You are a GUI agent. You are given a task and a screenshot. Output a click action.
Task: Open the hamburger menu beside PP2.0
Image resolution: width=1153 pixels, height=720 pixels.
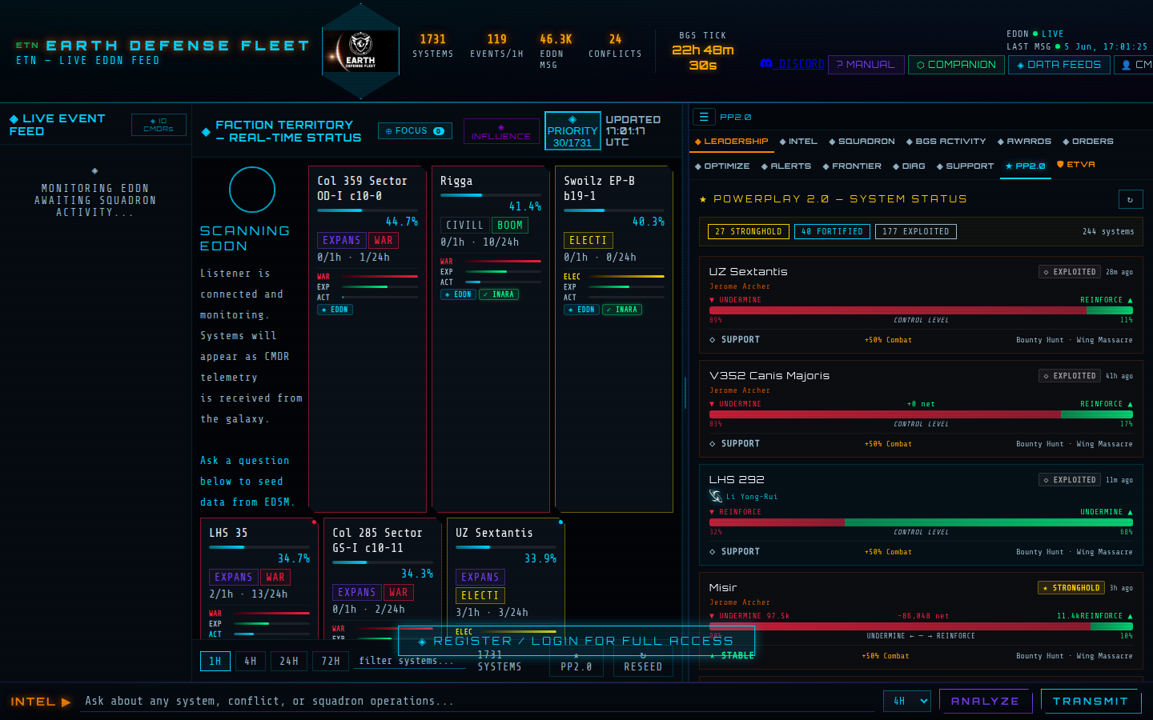704,117
